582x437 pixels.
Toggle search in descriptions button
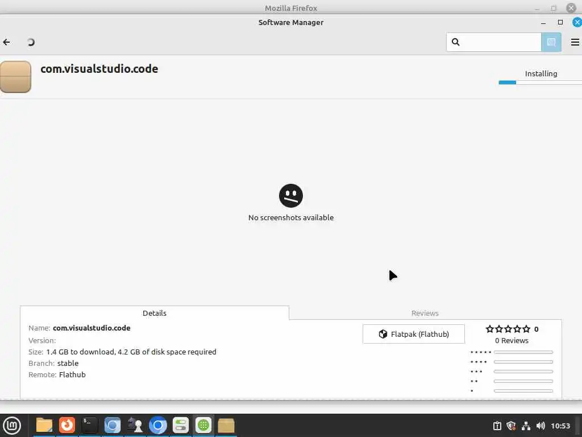(x=551, y=42)
